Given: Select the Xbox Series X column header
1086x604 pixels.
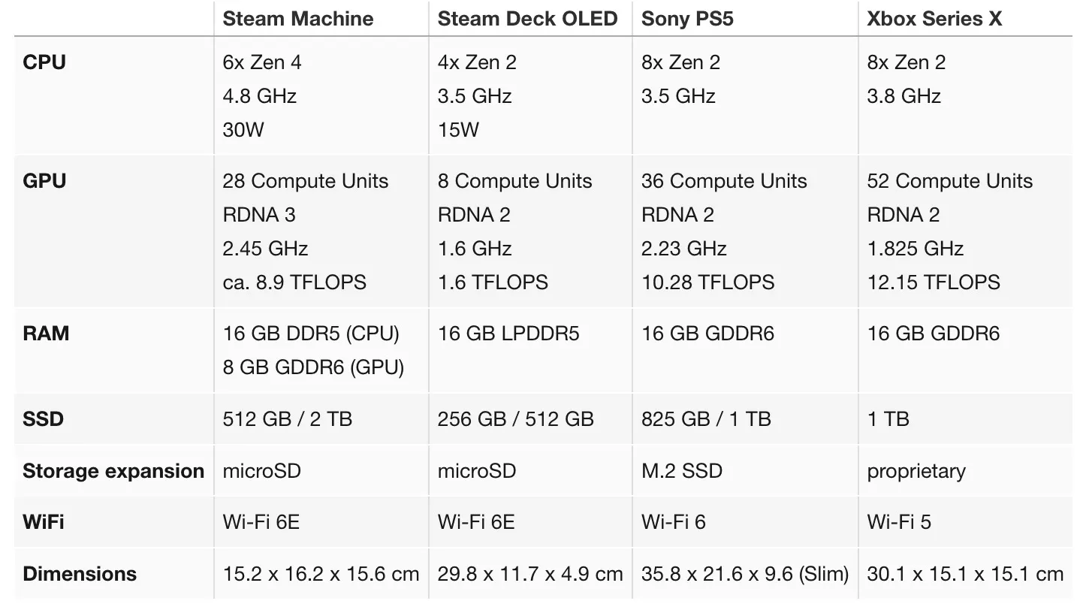Looking at the screenshot, I should coord(934,19).
